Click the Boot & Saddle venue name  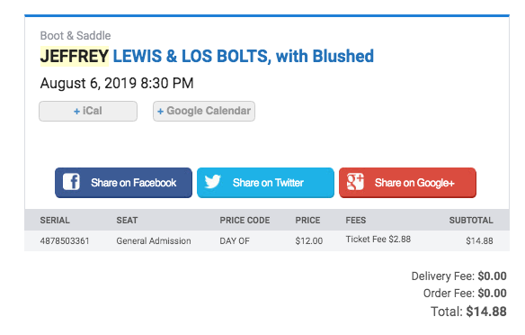(76, 35)
